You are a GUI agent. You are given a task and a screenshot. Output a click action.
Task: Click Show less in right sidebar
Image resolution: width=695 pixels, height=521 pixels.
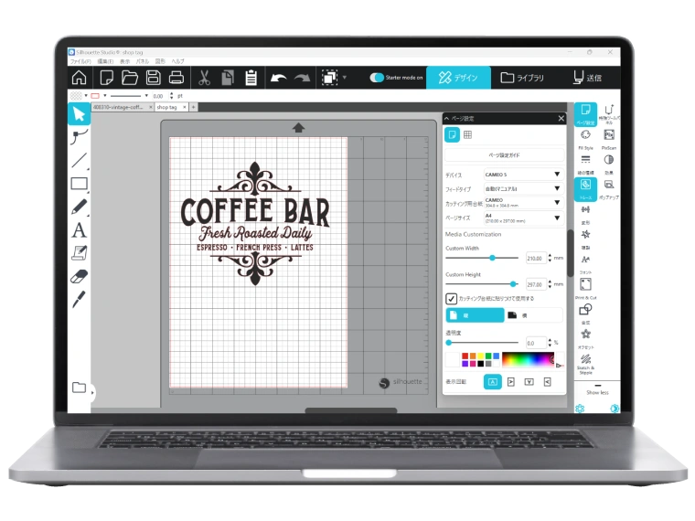(x=596, y=391)
